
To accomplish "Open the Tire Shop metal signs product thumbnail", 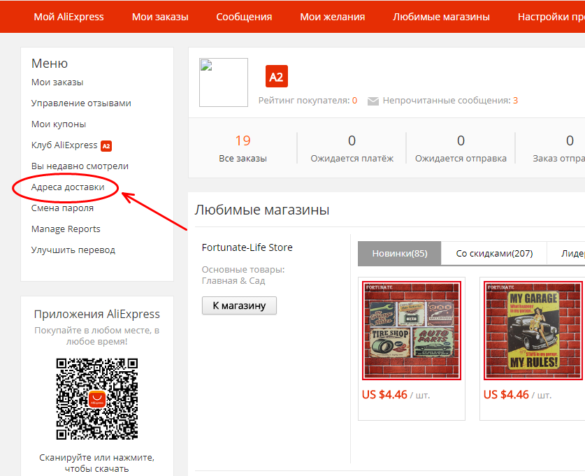I will (412, 331).
